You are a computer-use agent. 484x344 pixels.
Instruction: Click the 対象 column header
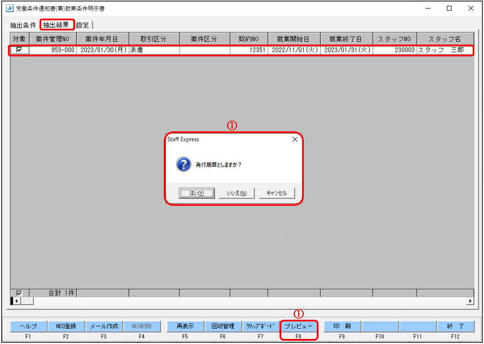click(20, 39)
